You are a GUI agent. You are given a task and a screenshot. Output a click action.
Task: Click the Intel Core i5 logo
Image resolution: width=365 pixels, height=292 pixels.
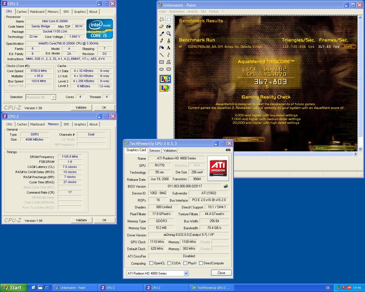tap(100, 29)
